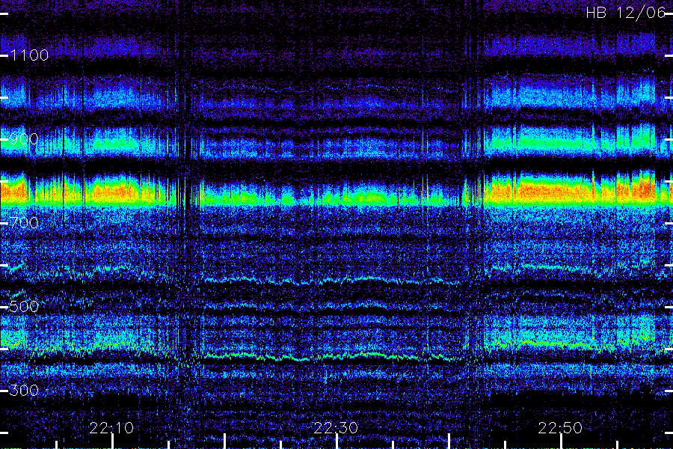Image resolution: width=673 pixels, height=449 pixels.
Task: Click the HB 12/06 station date label
Action: click(x=626, y=13)
